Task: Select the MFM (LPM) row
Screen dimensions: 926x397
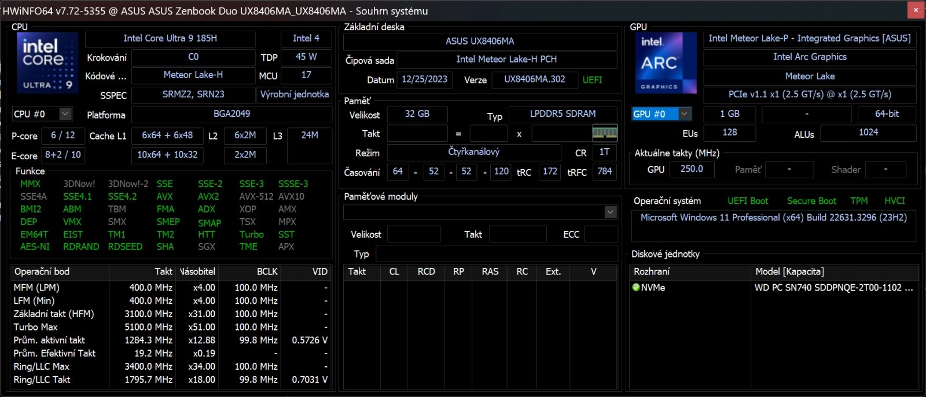Action: 171,288
